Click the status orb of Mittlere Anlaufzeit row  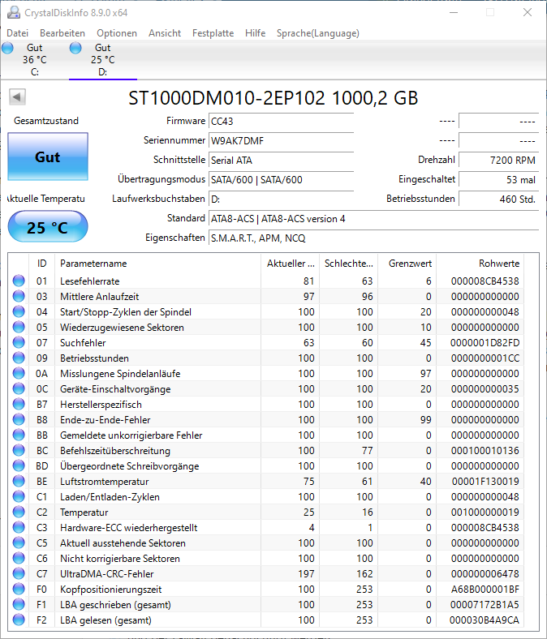click(x=19, y=296)
